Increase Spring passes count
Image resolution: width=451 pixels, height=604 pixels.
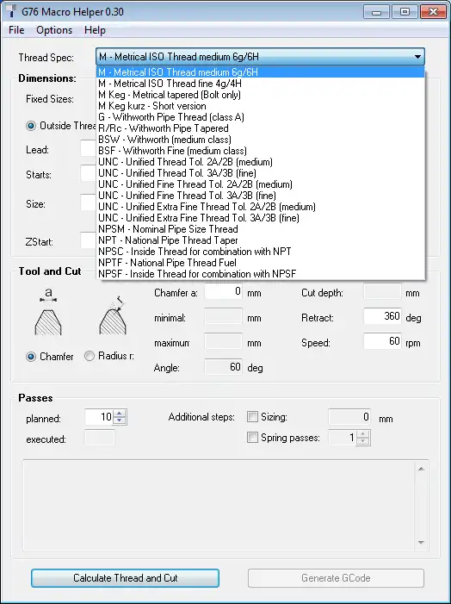point(363,433)
